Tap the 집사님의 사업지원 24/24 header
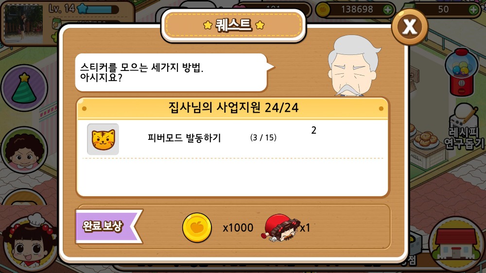Screen dimensions: 486x273 click(x=233, y=108)
